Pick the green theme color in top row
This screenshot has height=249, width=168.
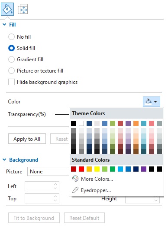pos(113,123)
